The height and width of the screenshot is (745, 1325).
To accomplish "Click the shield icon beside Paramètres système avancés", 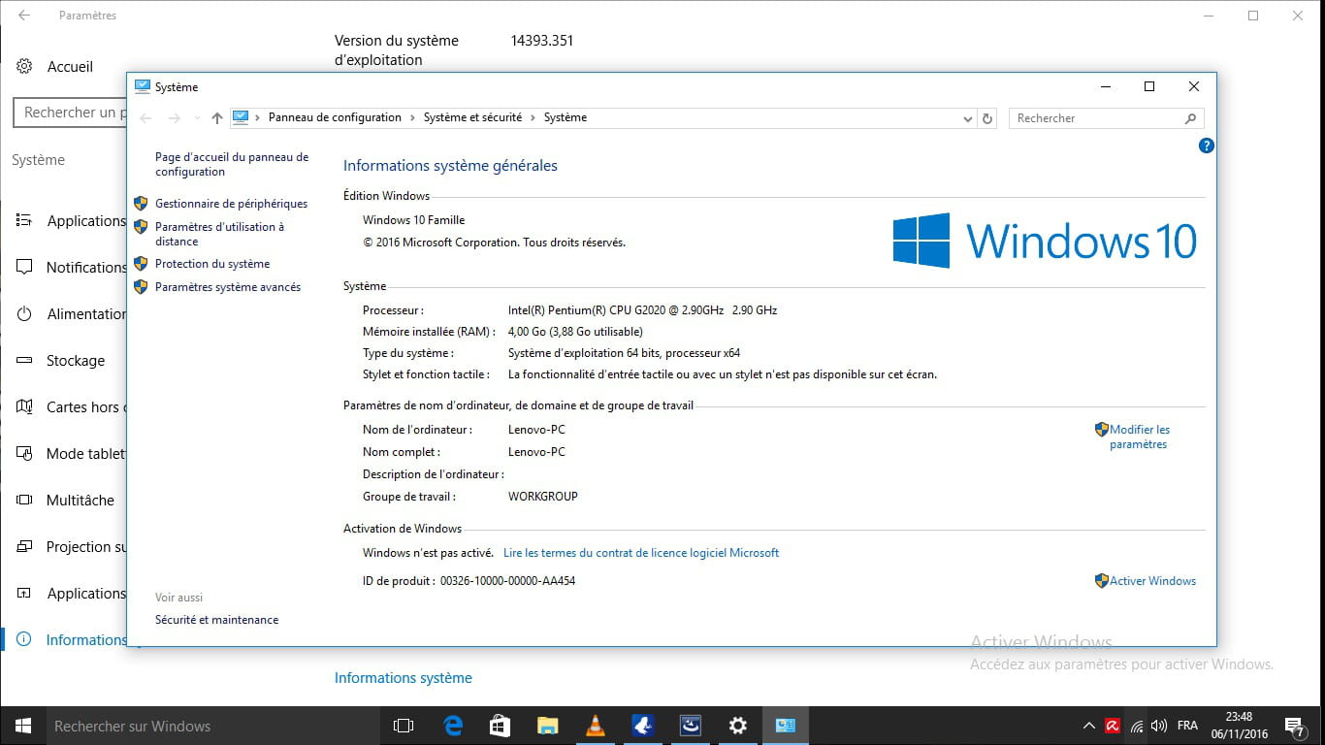I will 141,287.
